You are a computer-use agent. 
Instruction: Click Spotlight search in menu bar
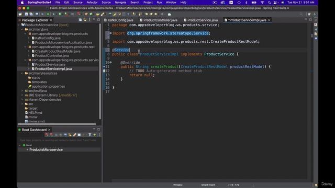(x=269, y=2)
